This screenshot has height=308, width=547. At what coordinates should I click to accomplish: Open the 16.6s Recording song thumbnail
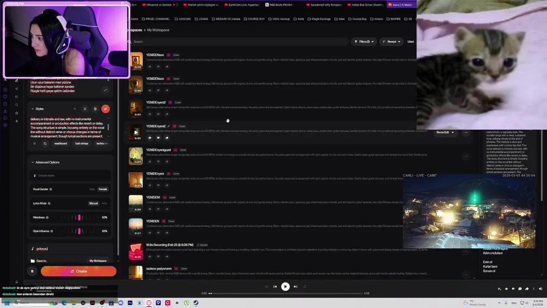click(136, 251)
